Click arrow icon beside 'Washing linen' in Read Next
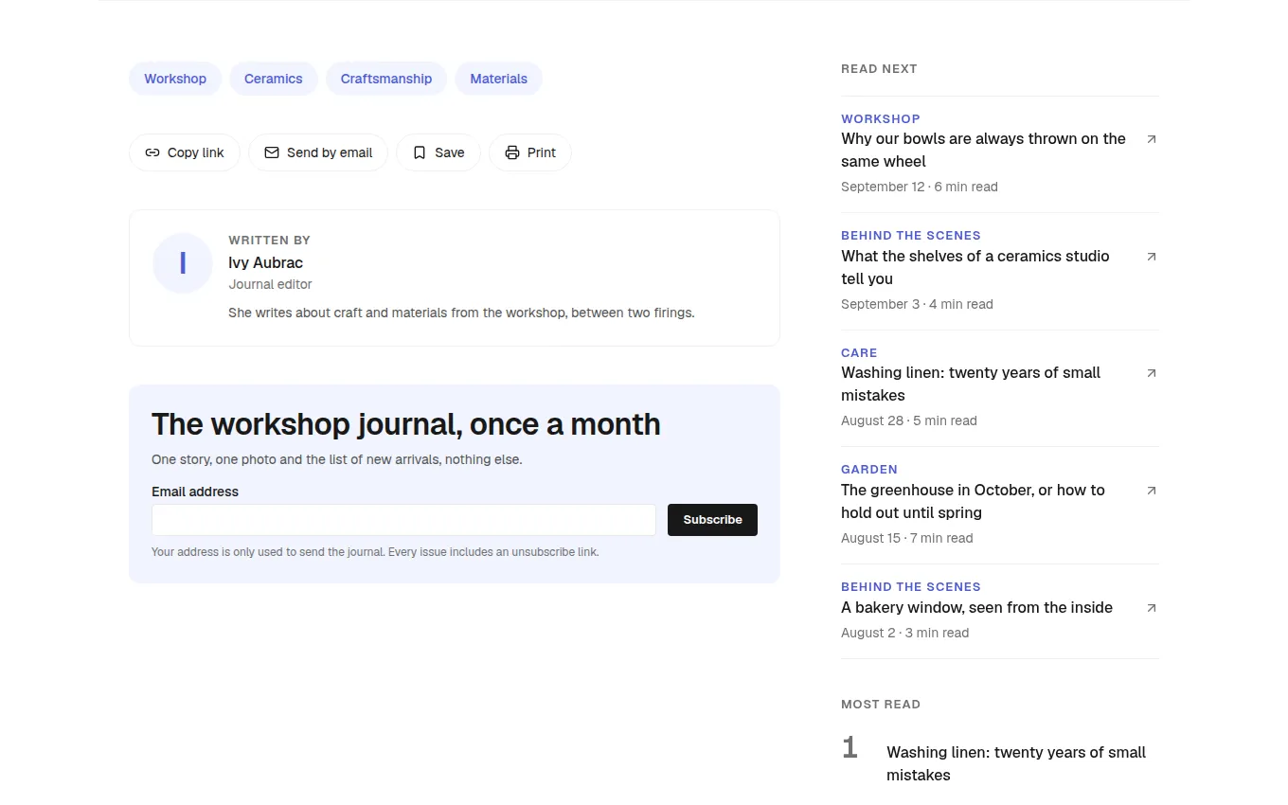Image resolution: width=1288 pixels, height=805 pixels. (x=1152, y=373)
